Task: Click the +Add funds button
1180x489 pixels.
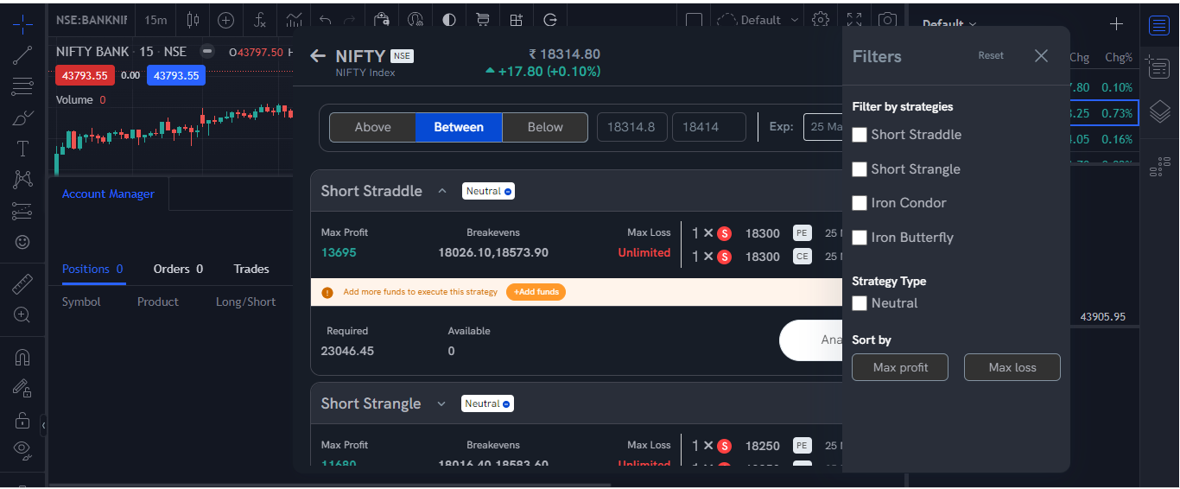Action: tap(536, 292)
